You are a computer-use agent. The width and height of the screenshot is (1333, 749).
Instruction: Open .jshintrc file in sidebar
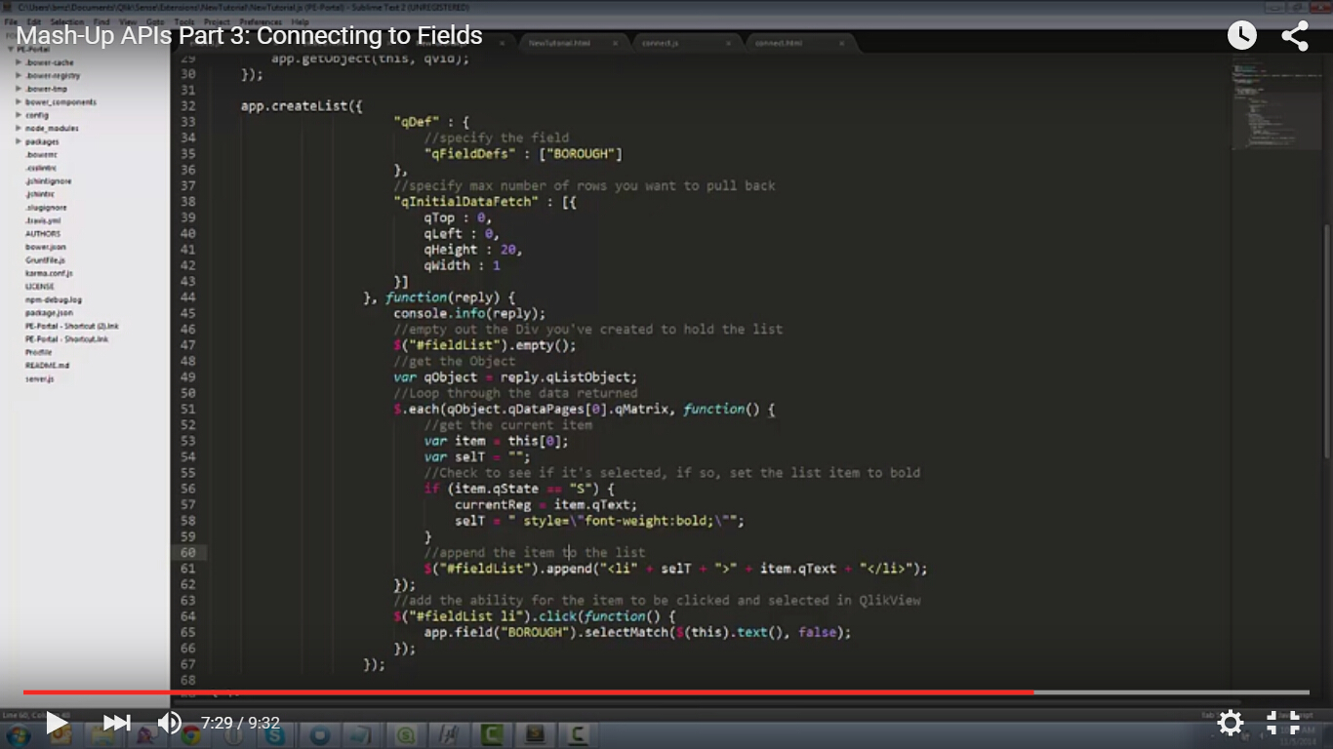pos(40,194)
